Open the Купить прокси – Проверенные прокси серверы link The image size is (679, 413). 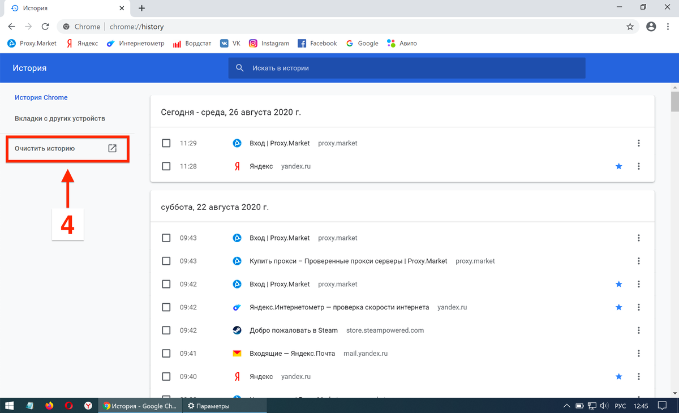tap(349, 261)
